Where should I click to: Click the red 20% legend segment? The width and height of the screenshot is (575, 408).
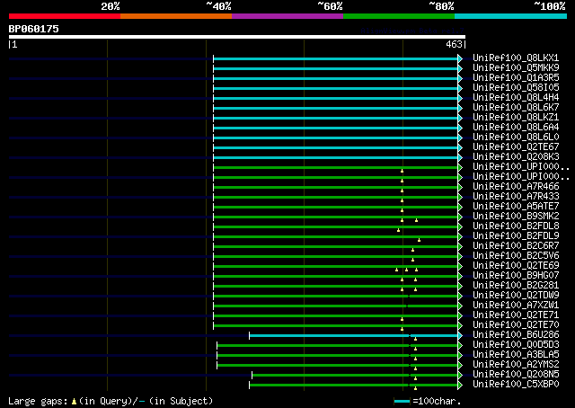pyautogui.click(x=65, y=16)
